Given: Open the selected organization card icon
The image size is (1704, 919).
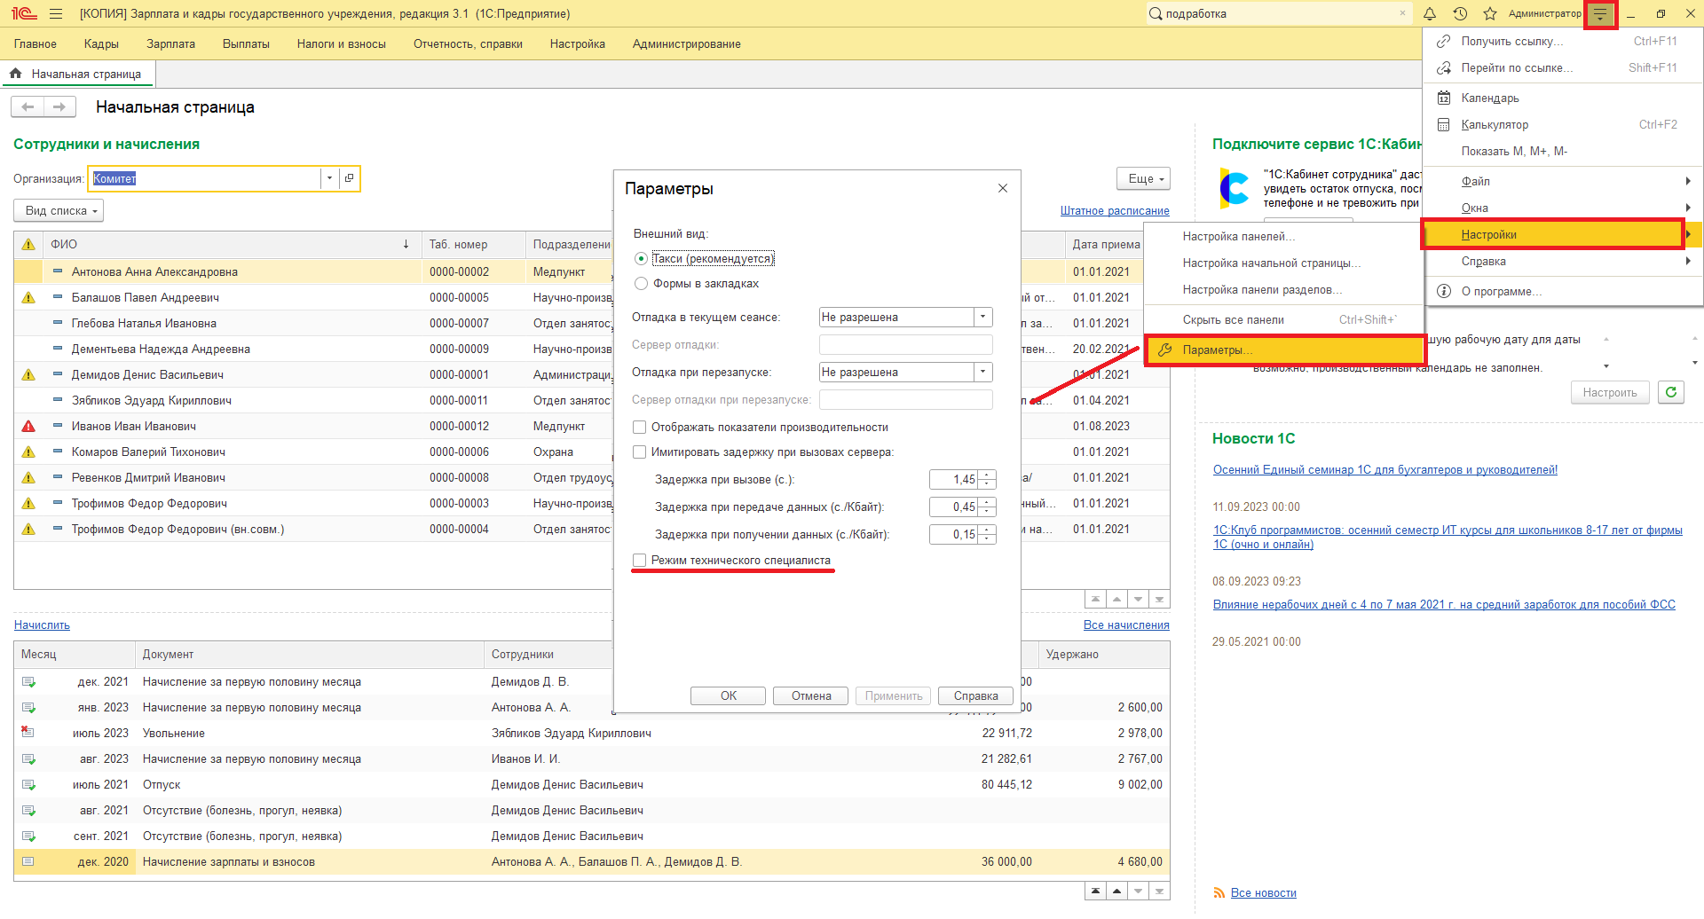Looking at the screenshot, I should [349, 178].
